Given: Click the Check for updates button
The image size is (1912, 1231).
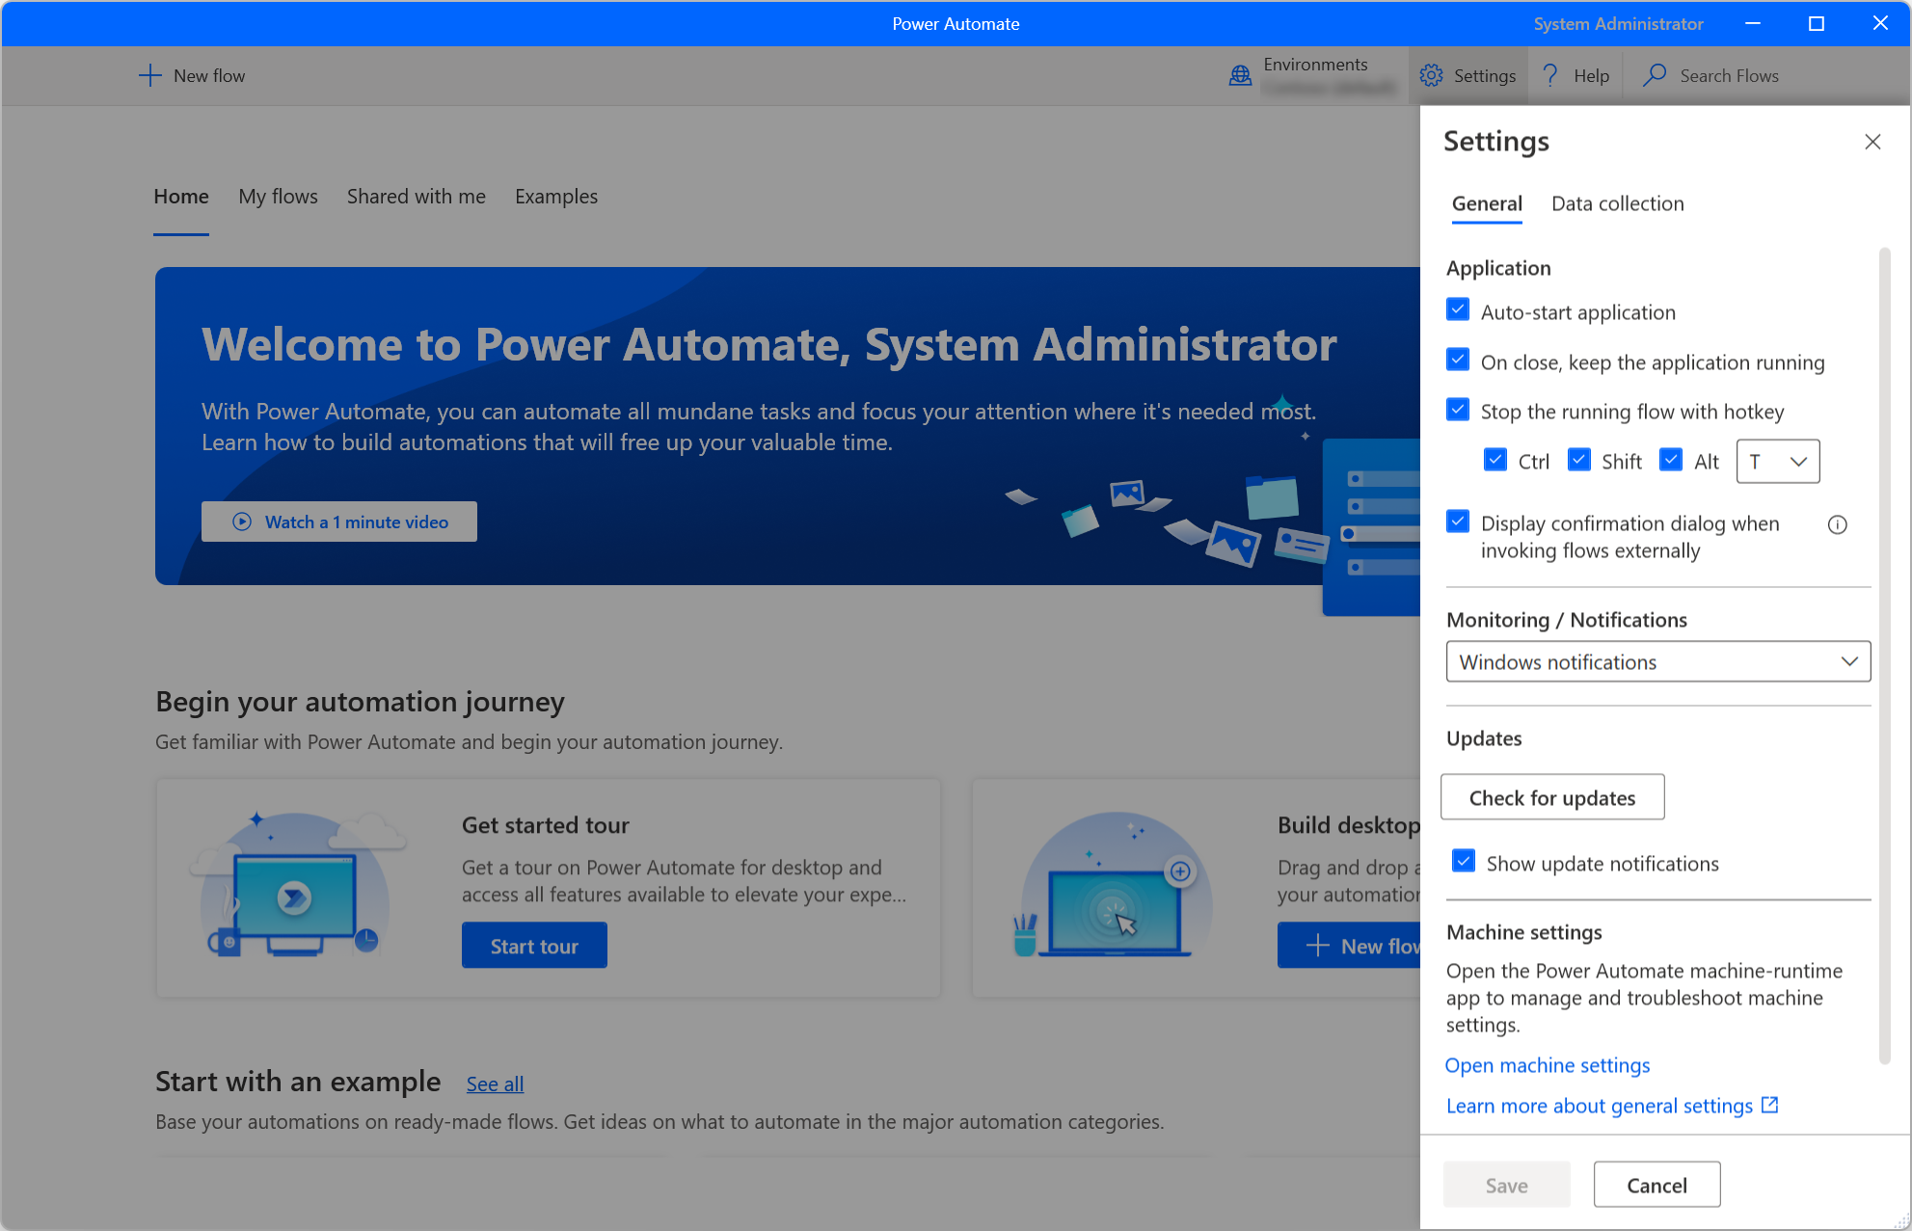Looking at the screenshot, I should click(1552, 796).
